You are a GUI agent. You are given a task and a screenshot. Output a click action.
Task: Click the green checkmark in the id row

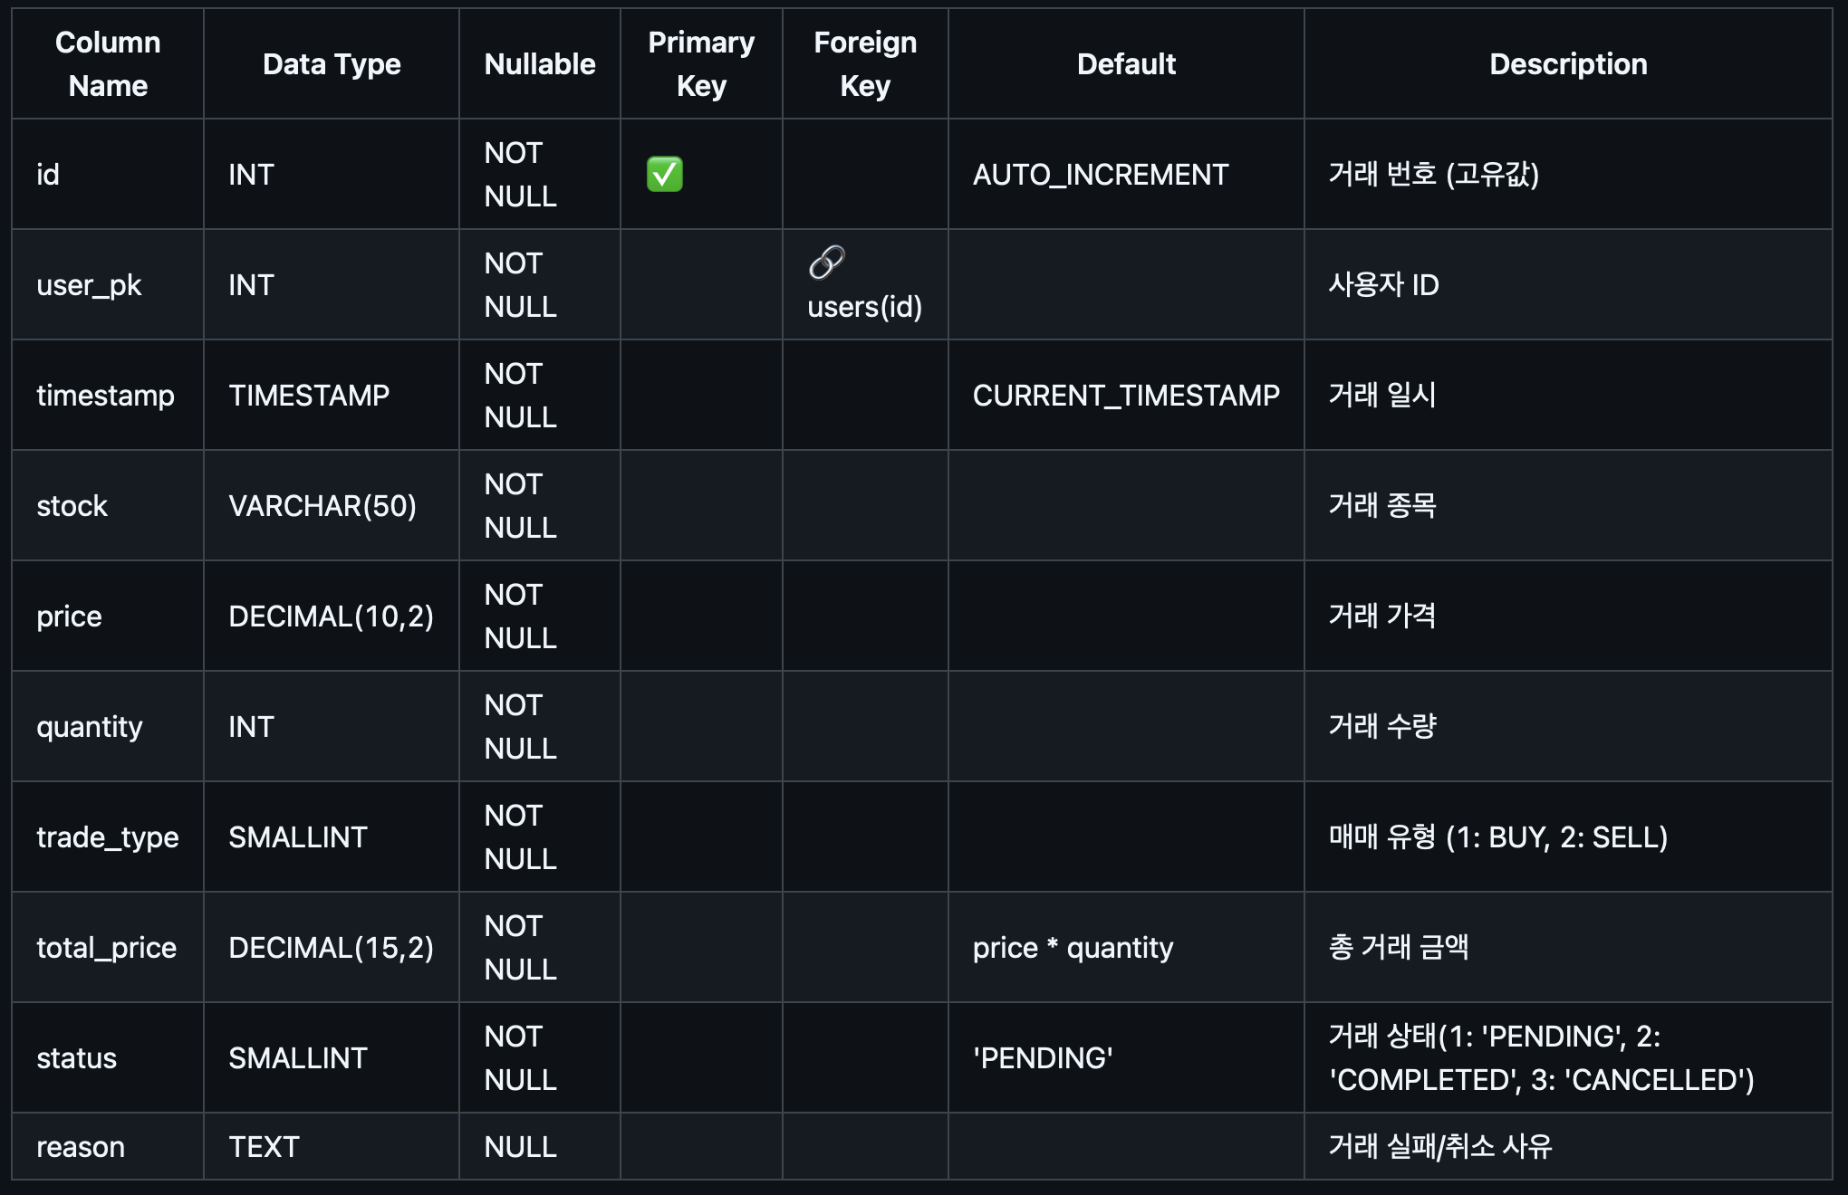coord(664,174)
